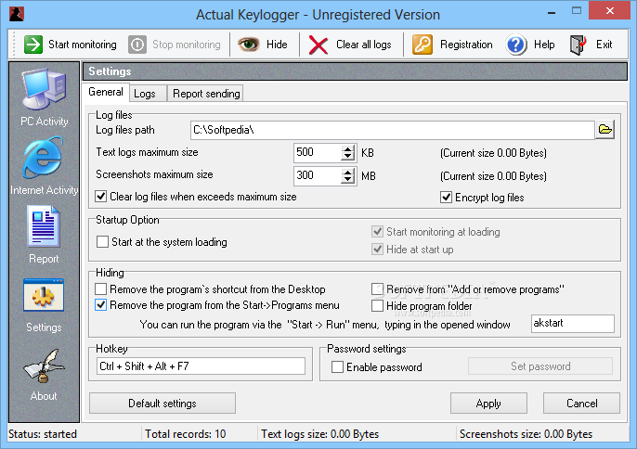Open PC Activity in the sidebar
Viewport: 637px width, 449px height.
pos(44,97)
